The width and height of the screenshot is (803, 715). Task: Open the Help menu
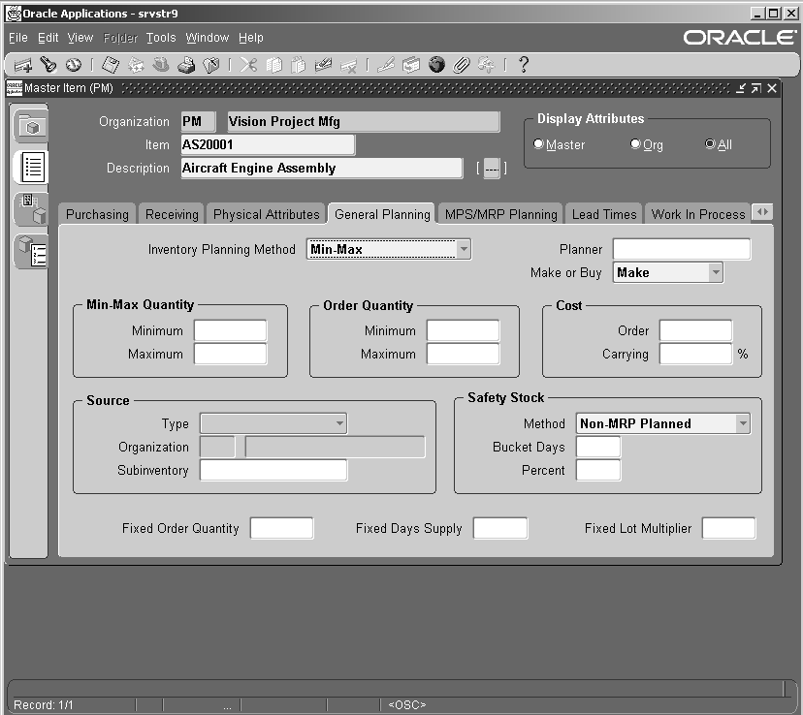pyautogui.click(x=251, y=38)
